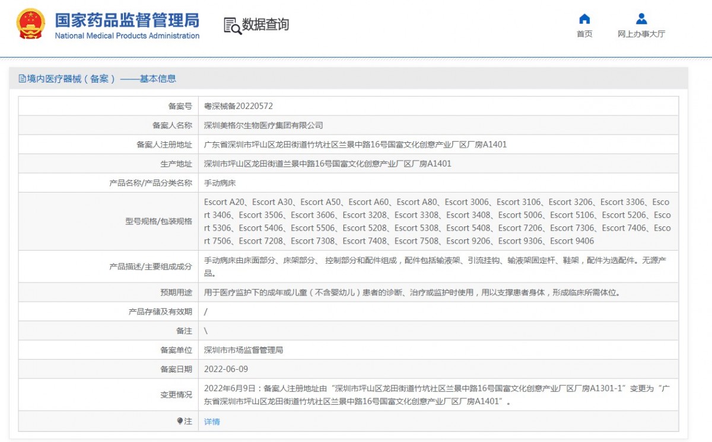
Task: Click the 网上办事大厅 person icon
Action: click(x=641, y=18)
